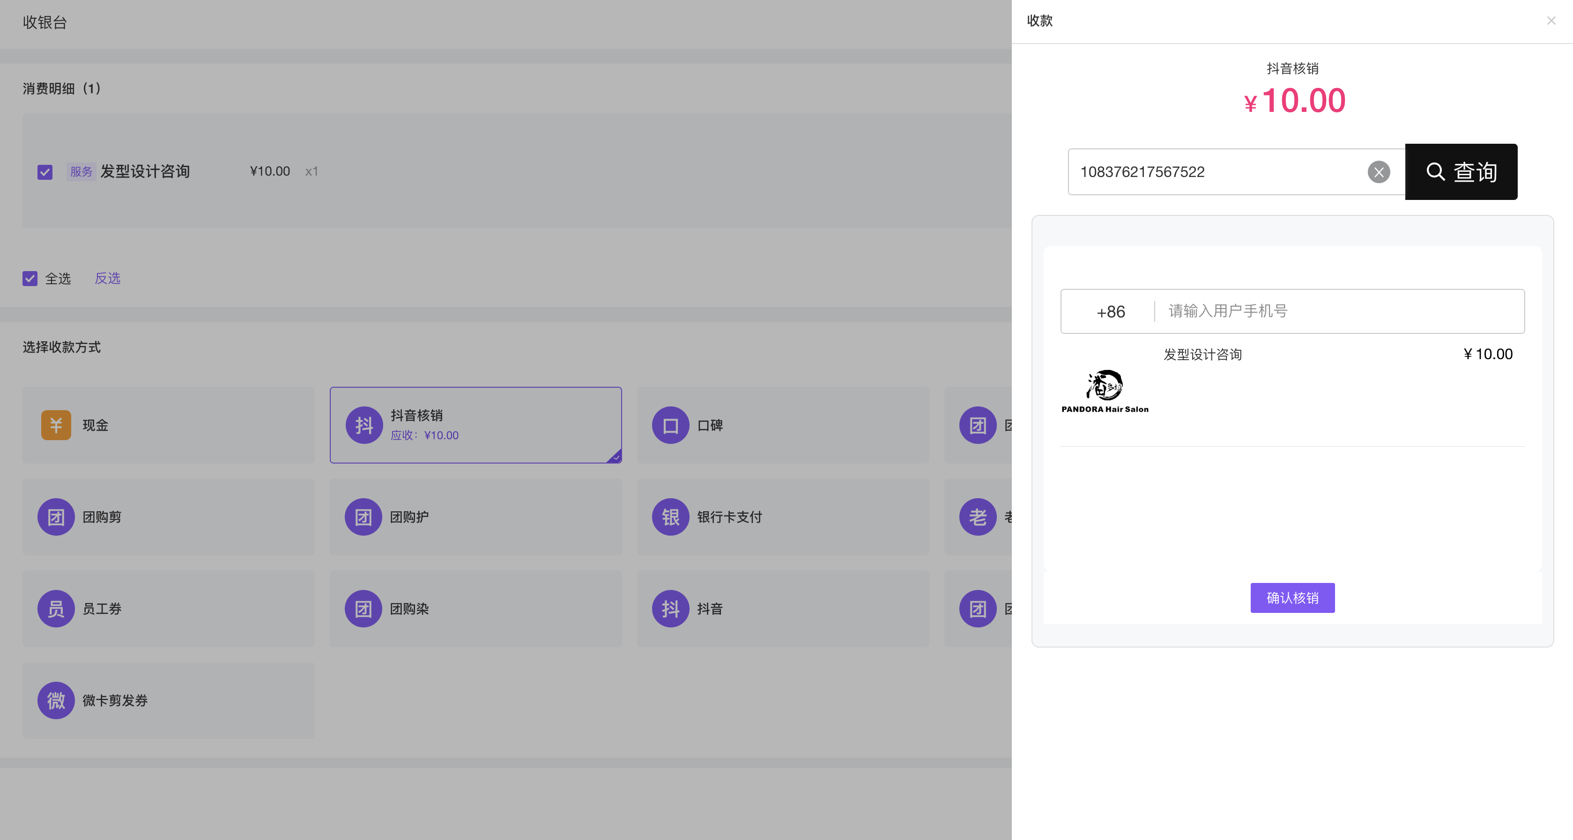Choose the 微卡剪发券 payment icon
1573x840 pixels.
[56, 700]
